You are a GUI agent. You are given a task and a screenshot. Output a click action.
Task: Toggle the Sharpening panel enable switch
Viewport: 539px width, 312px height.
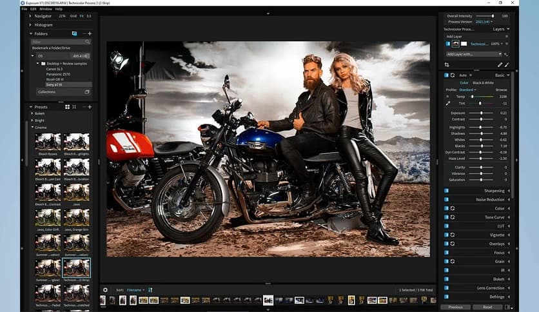click(x=447, y=191)
